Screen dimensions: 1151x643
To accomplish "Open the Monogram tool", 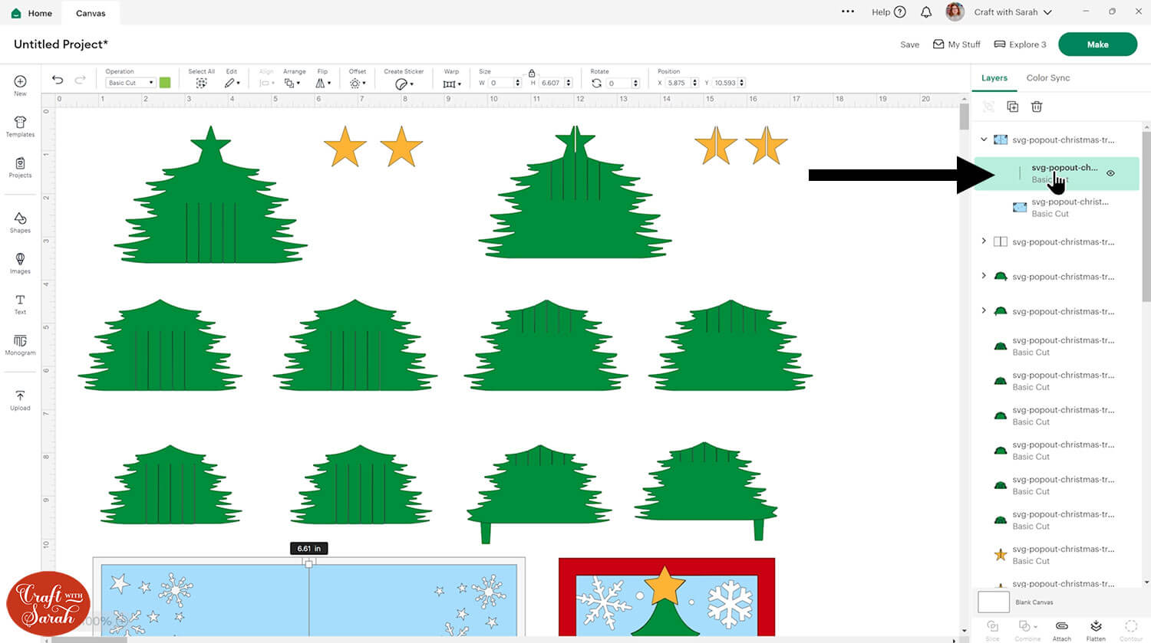I will click(20, 345).
